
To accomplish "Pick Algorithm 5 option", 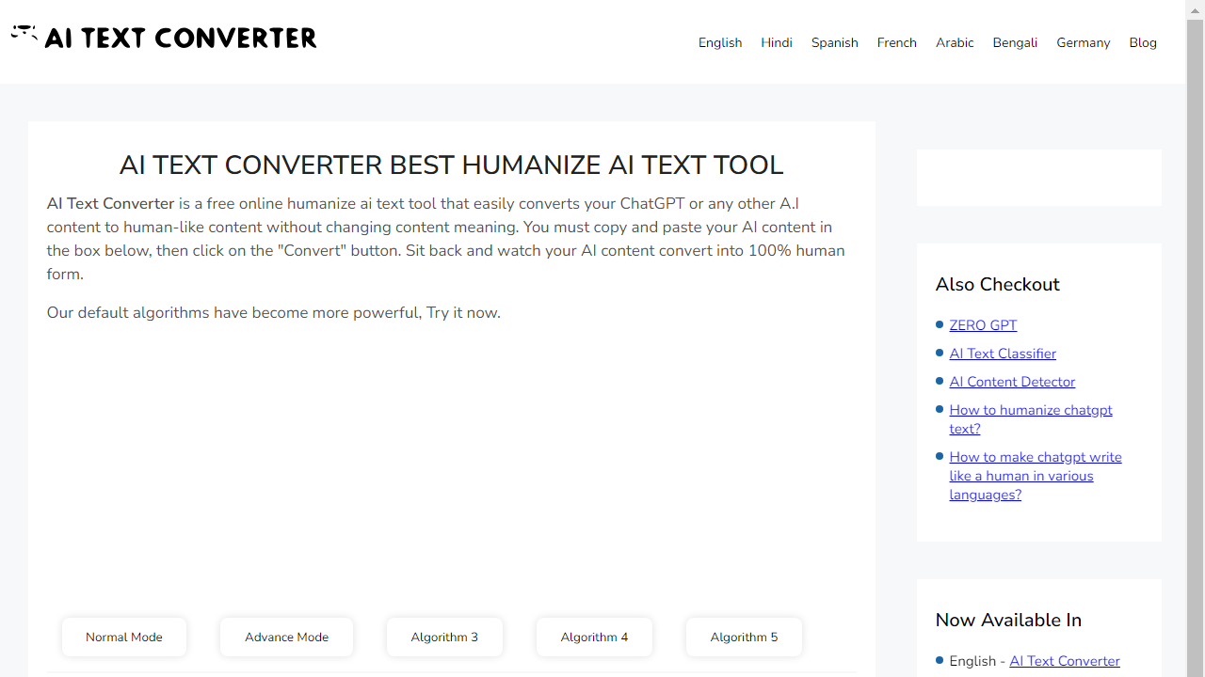I will click(744, 637).
